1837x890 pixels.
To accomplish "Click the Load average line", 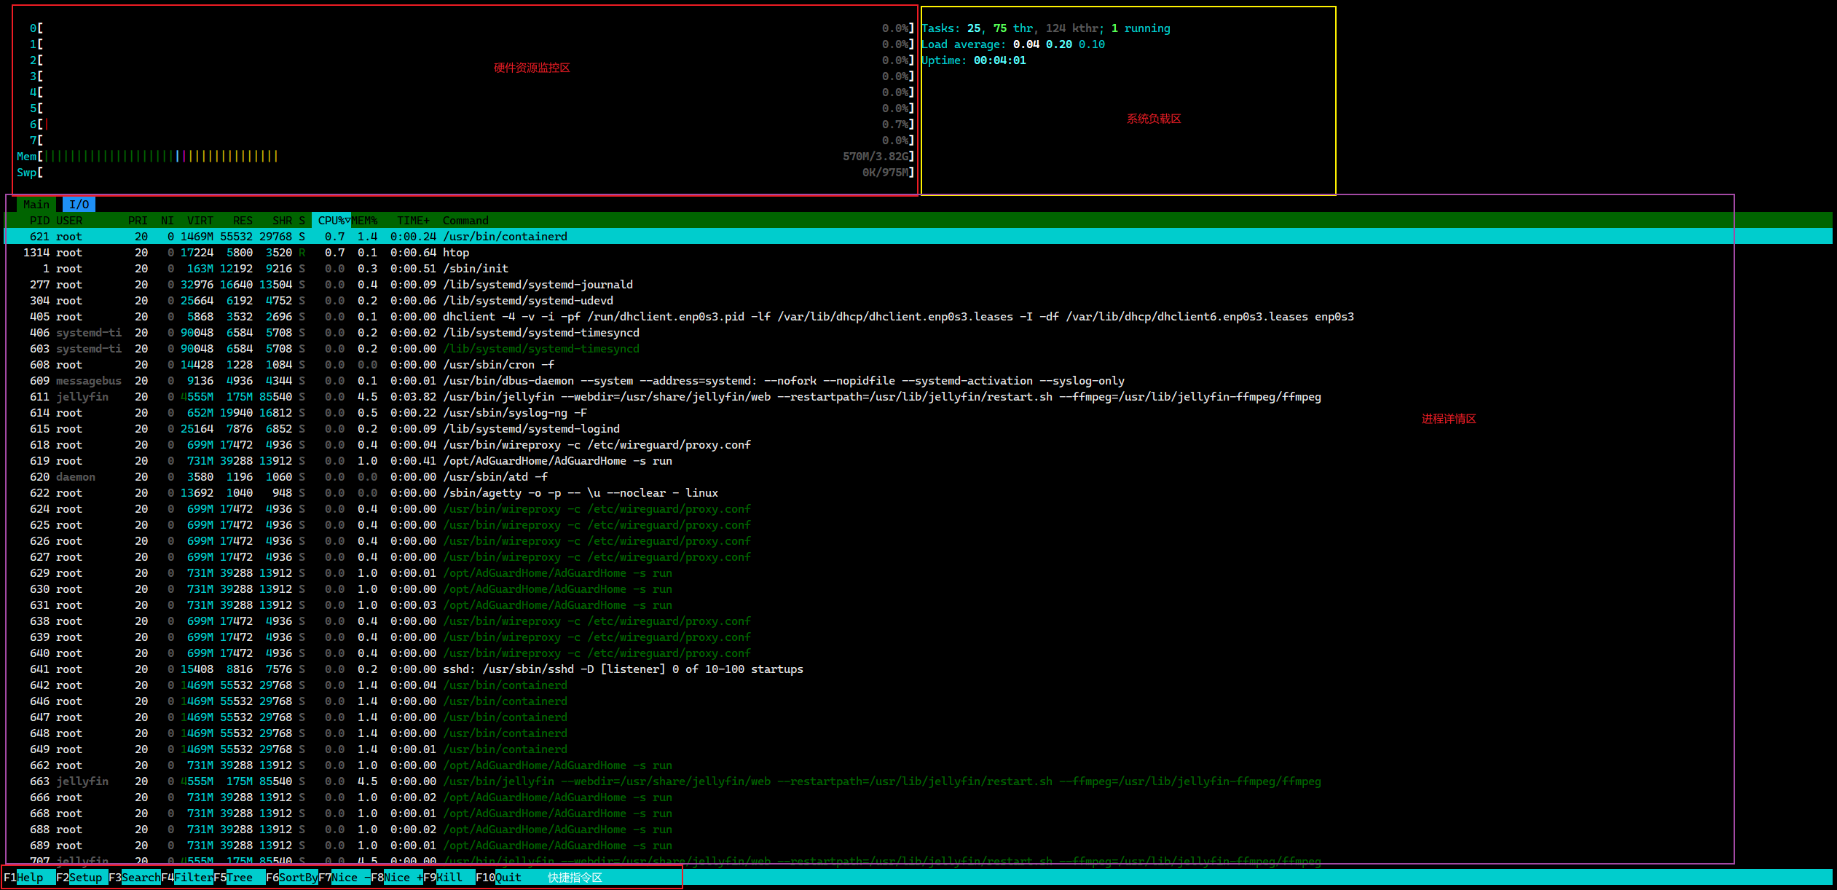I will tap(1013, 44).
